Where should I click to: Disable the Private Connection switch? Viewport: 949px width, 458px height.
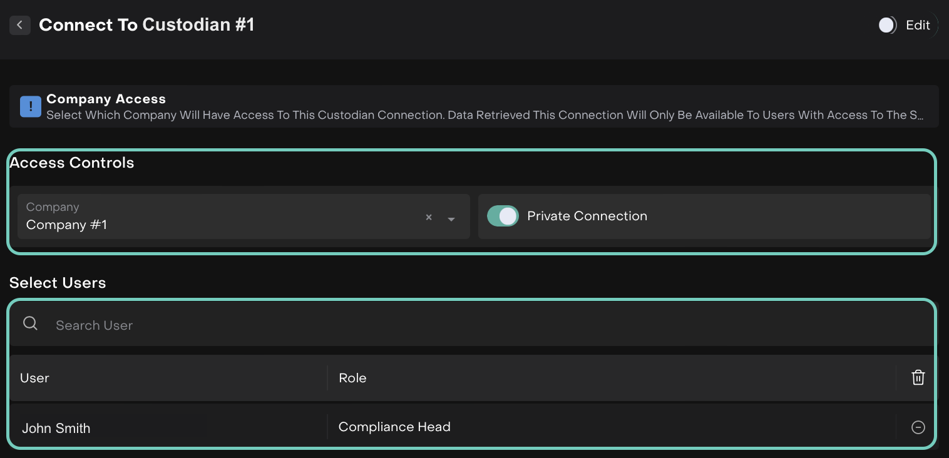(x=503, y=216)
